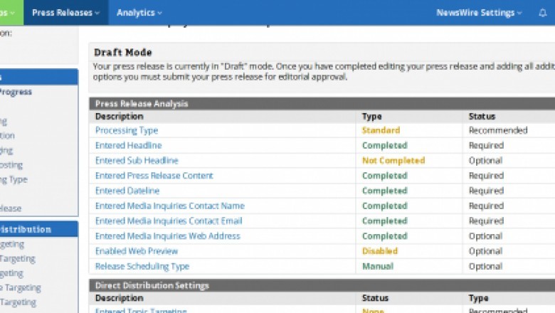Click Entered Media Inquiries Web Address
The width and height of the screenshot is (555, 313).
(168, 236)
